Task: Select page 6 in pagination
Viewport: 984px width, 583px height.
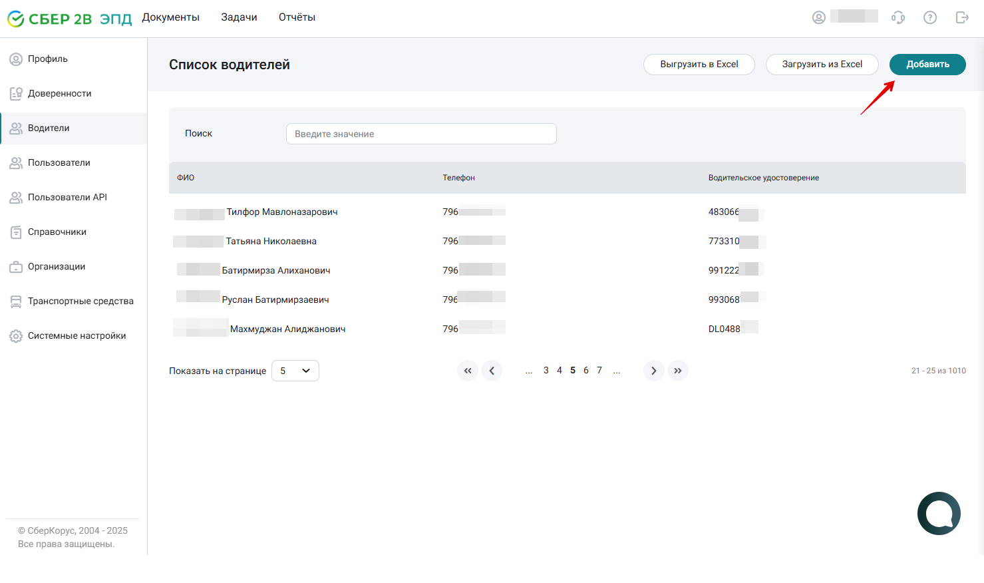Action: (586, 371)
